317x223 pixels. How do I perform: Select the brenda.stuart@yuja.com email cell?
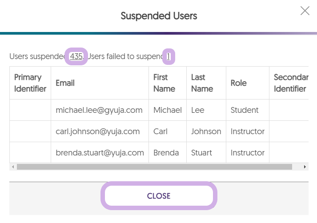pos(100,153)
